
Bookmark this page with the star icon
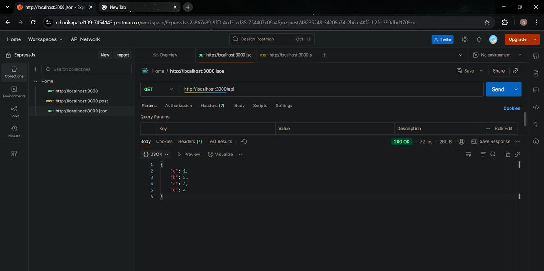(x=487, y=22)
